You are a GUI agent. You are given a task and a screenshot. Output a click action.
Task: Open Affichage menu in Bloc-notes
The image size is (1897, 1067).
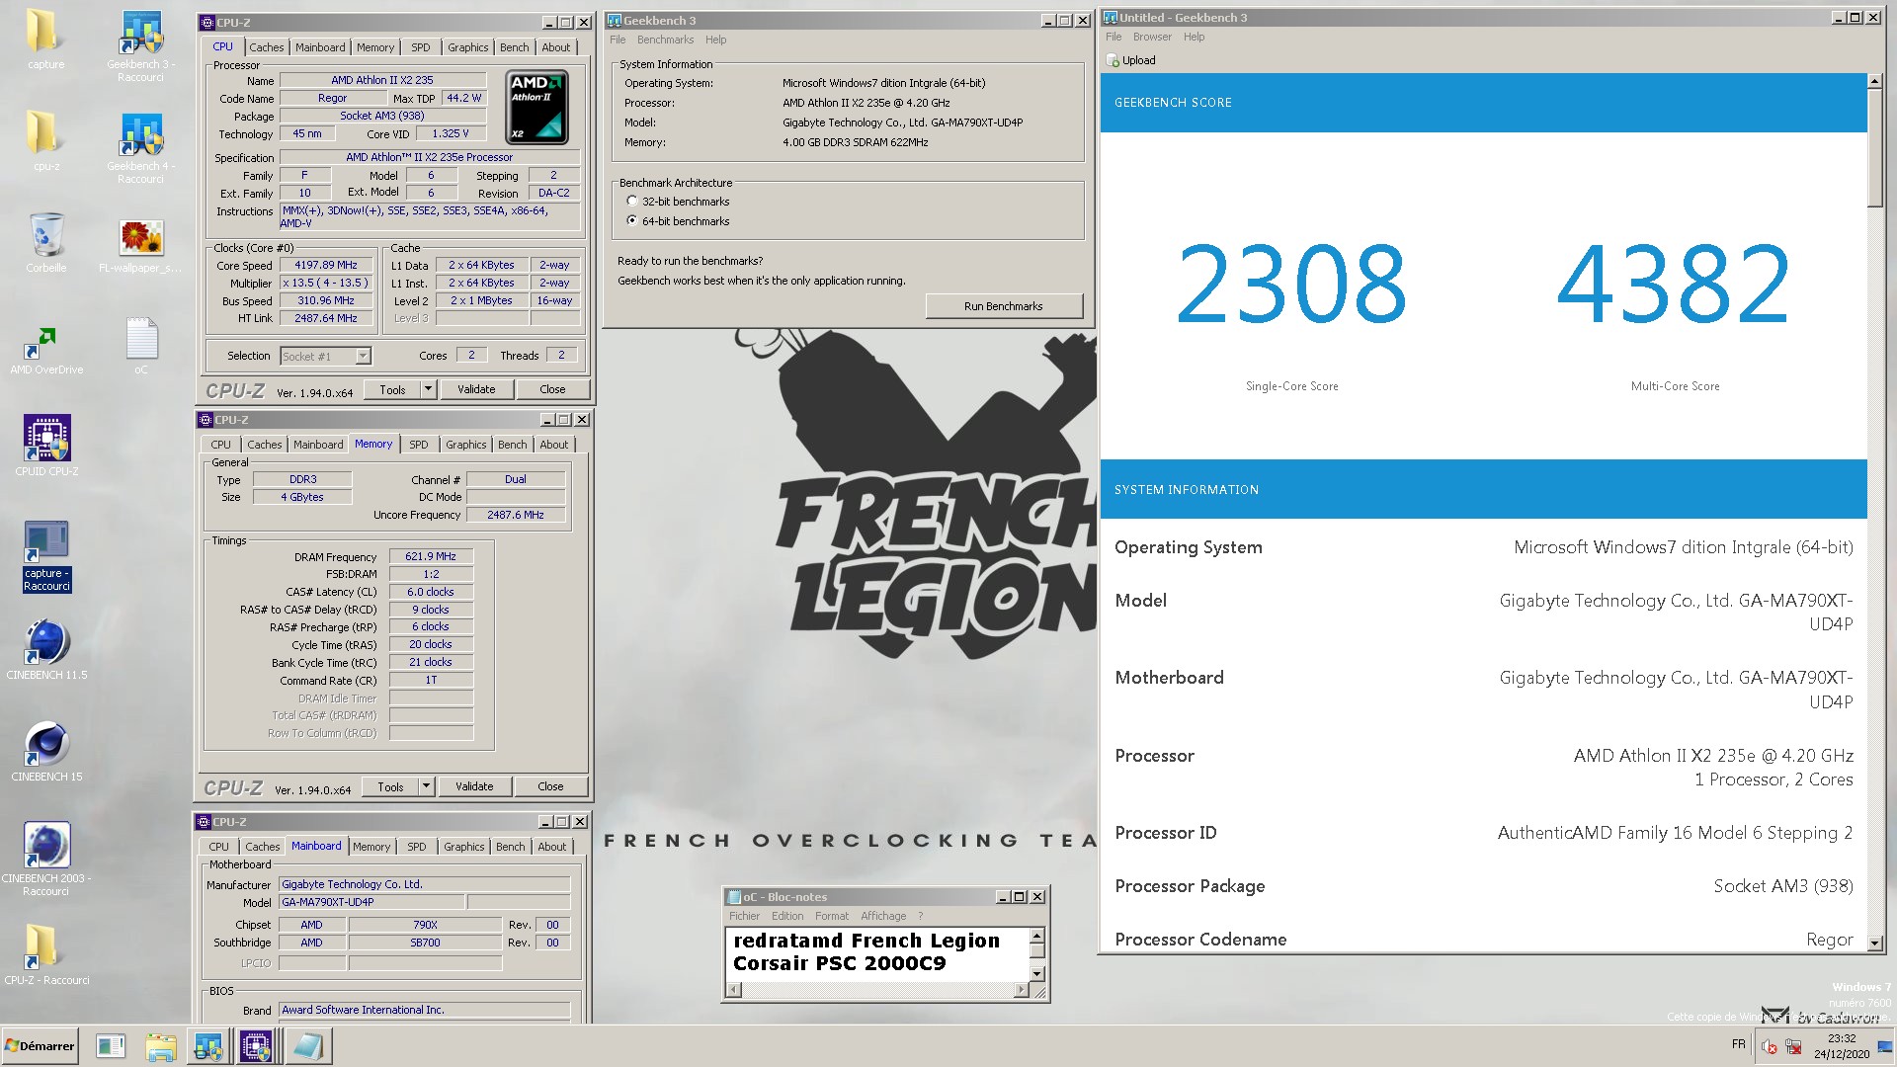882,916
